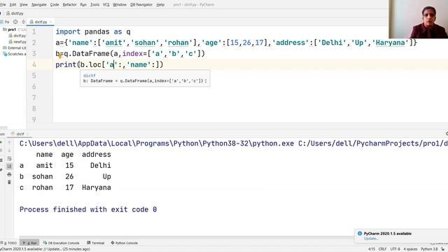Click the presenter webcam thumbnail

[419, 19]
